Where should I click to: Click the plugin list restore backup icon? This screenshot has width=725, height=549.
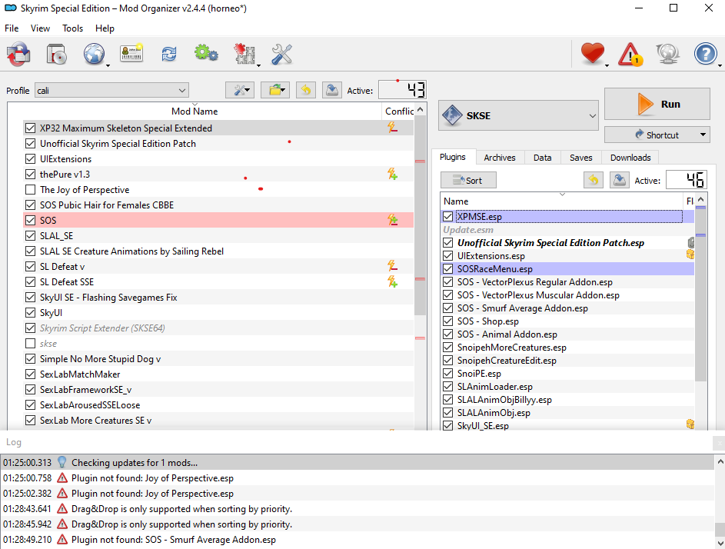tap(594, 180)
